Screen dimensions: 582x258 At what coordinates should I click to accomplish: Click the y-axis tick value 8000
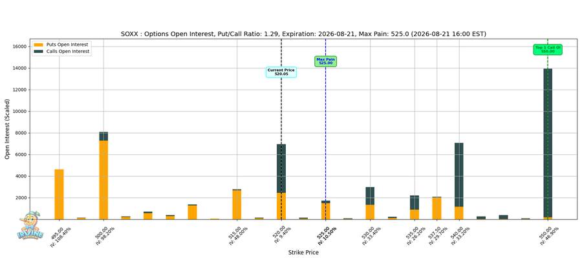(21, 133)
